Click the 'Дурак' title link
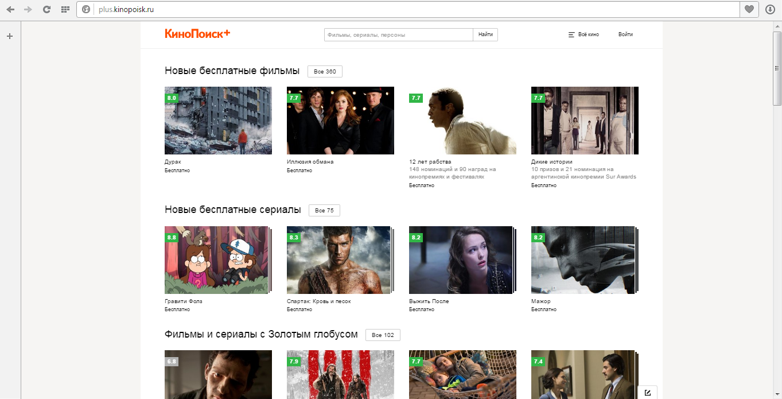 point(173,162)
